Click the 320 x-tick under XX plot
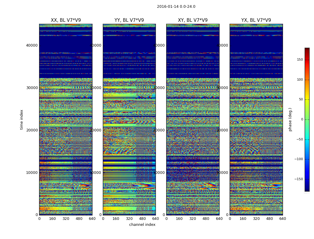 [x=66, y=219]
